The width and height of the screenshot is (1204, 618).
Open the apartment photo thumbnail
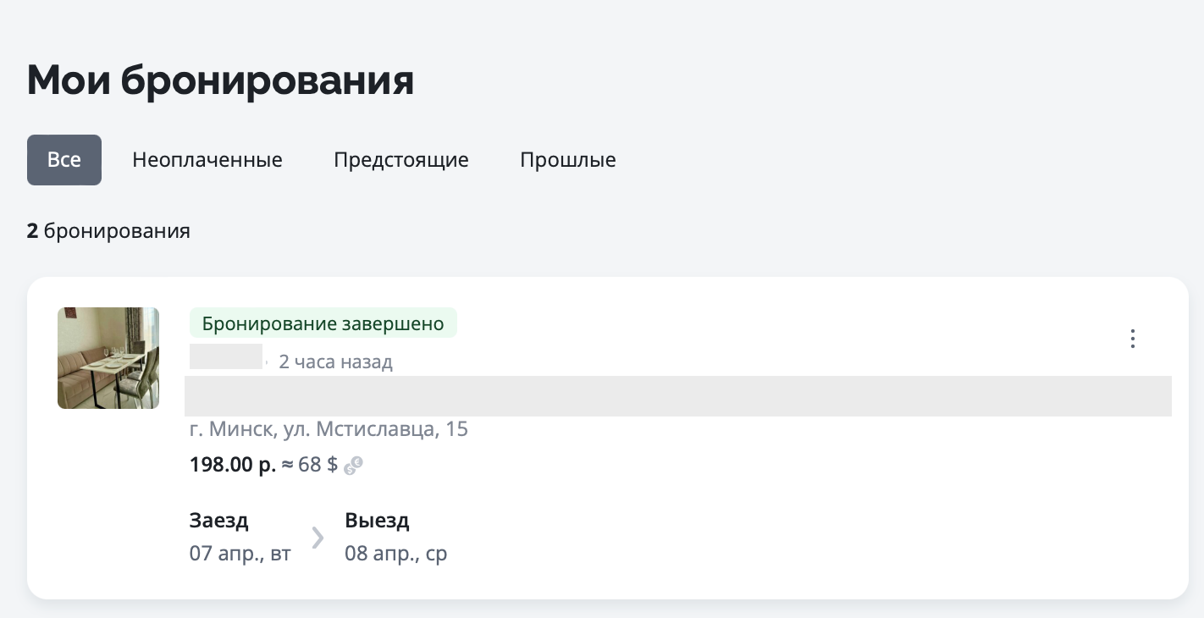[x=108, y=358]
